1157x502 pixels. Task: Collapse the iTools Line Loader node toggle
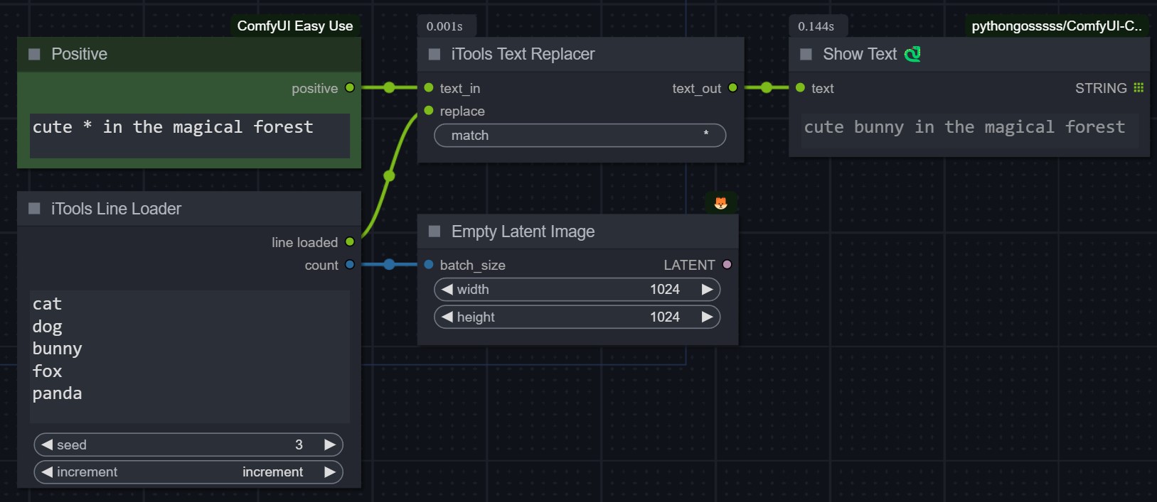tap(34, 209)
